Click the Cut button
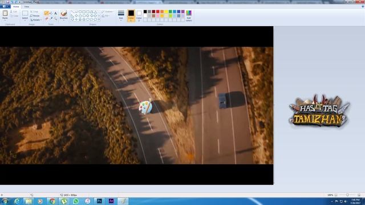Image resolution: width=365 pixels, height=205 pixels. [14, 11]
